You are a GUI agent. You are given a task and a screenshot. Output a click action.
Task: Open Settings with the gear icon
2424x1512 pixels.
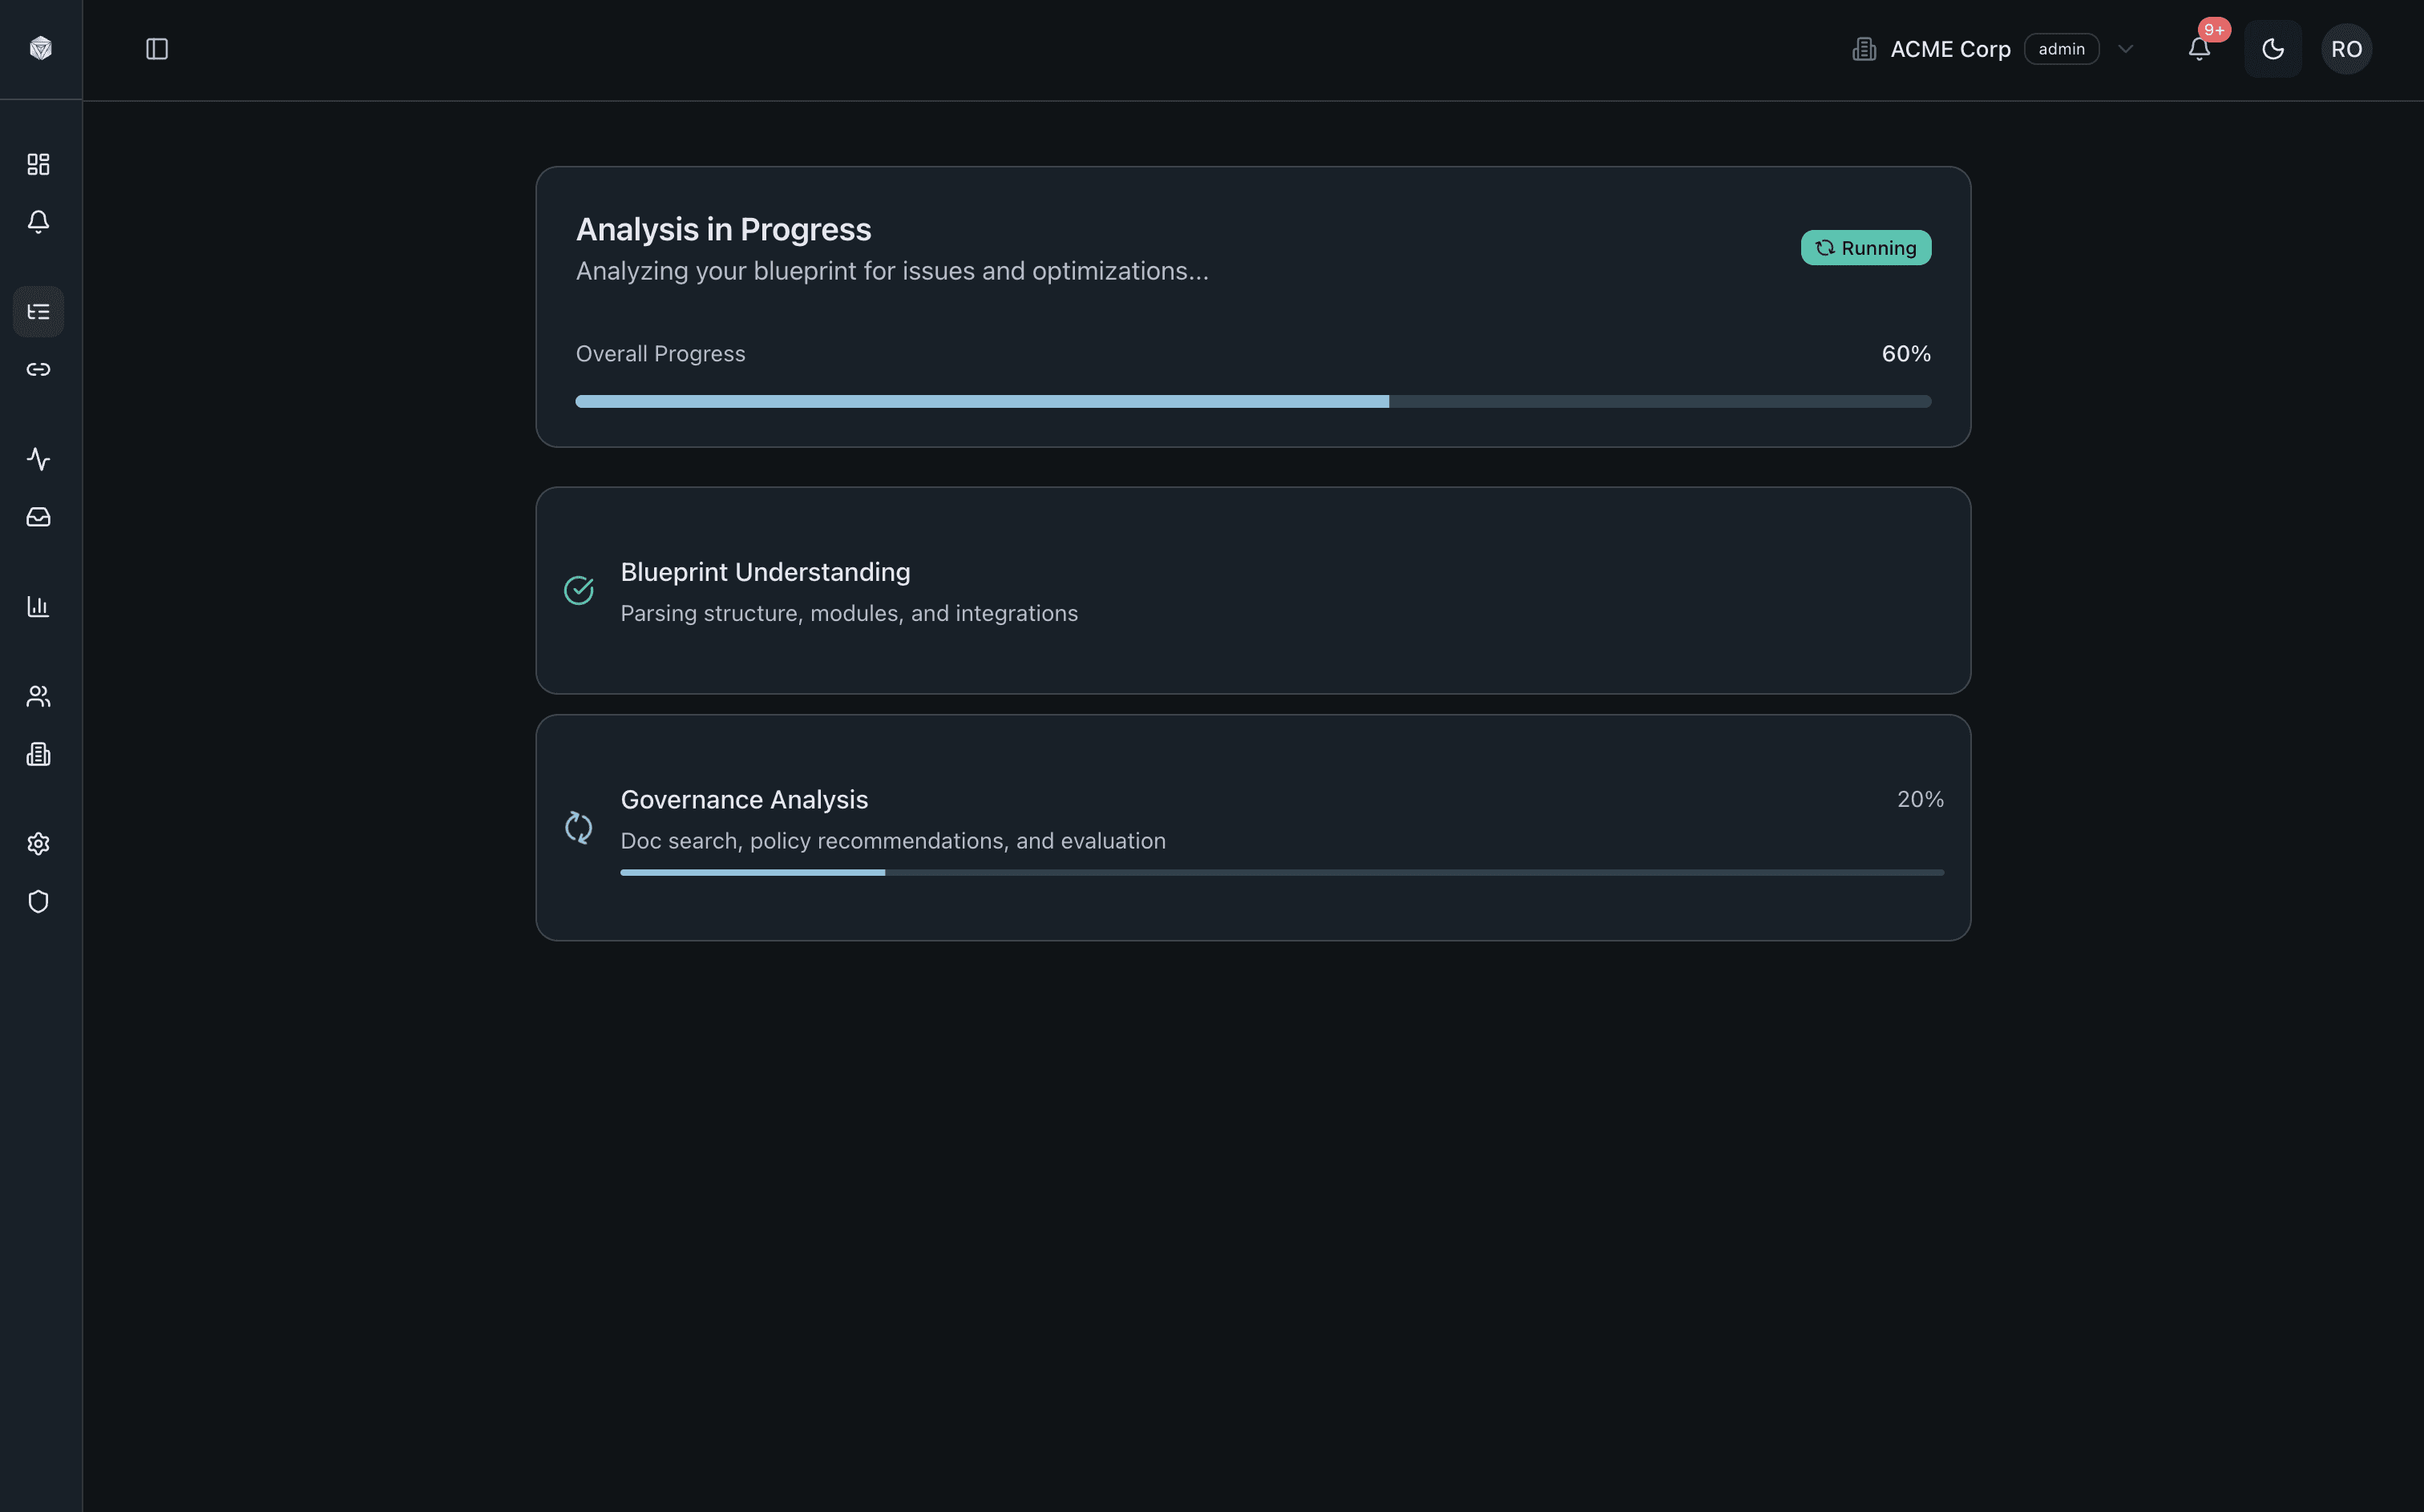(x=38, y=843)
